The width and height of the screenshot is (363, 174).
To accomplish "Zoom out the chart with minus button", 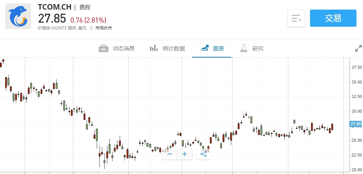I will click(x=170, y=154).
